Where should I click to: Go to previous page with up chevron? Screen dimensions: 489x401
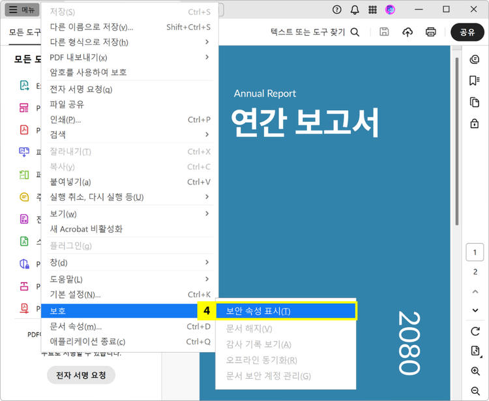(475, 291)
